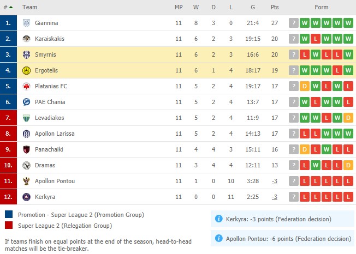Click Giannina's unknown next-match form box

pos(294,23)
